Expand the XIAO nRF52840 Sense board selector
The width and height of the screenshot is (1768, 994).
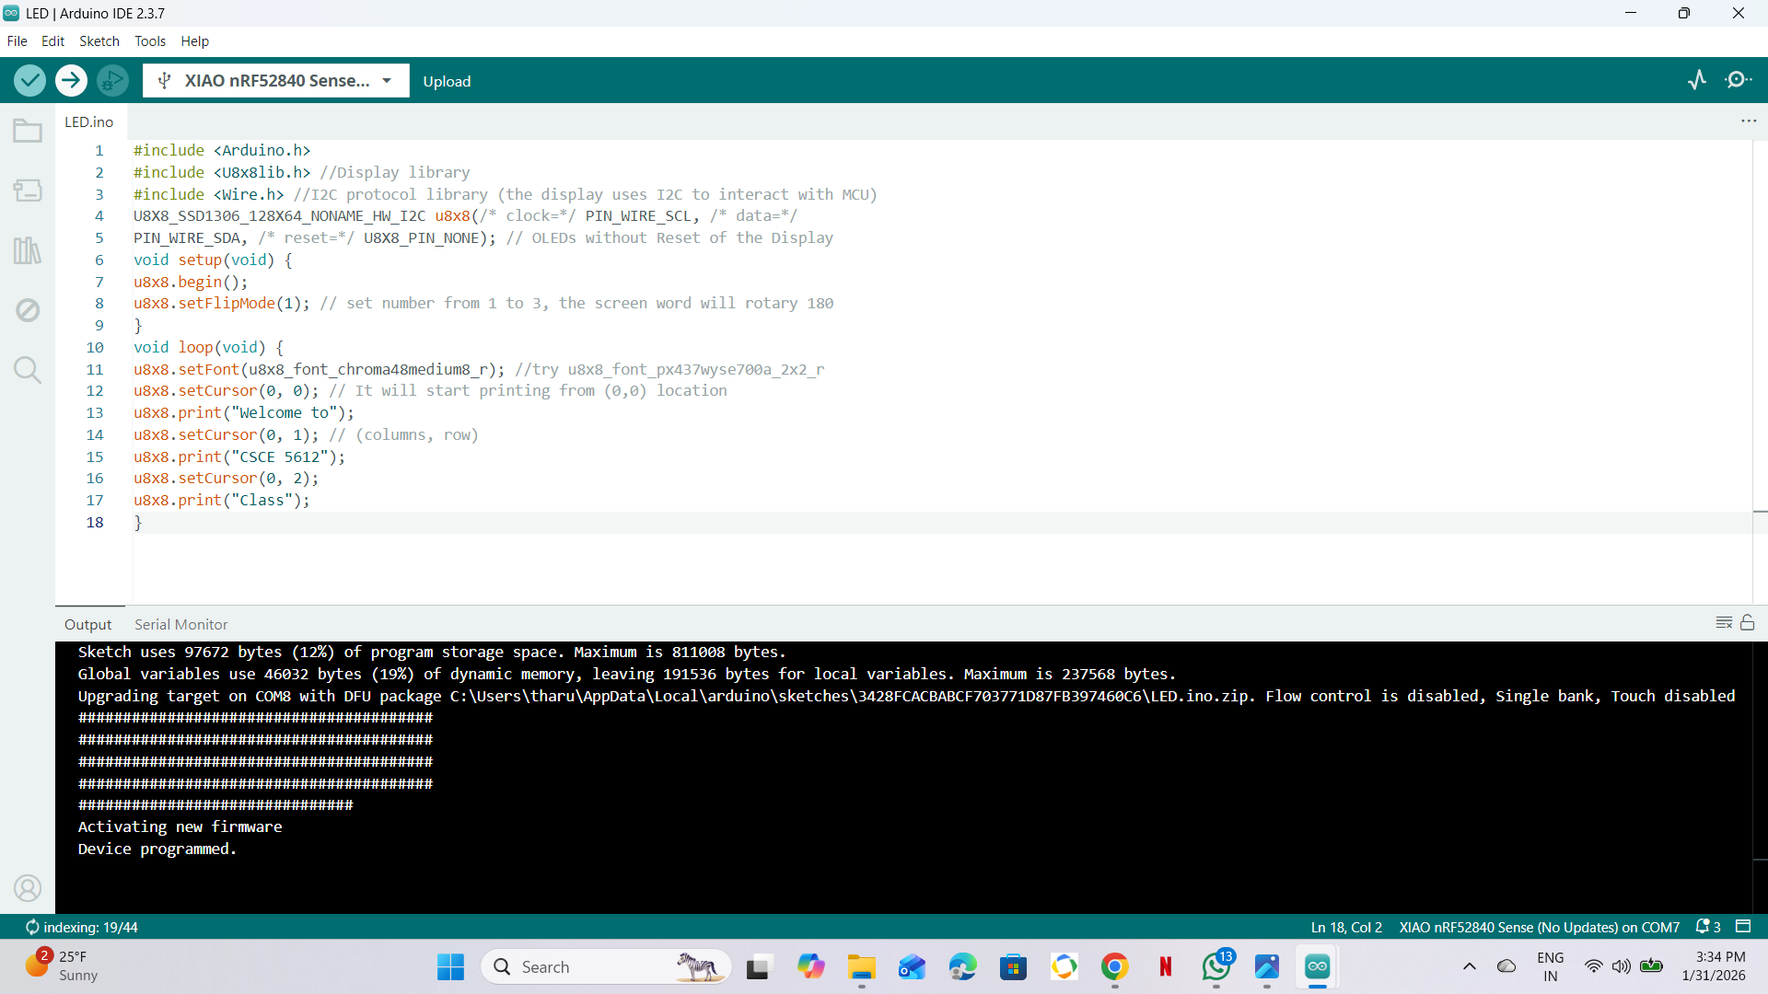tap(276, 81)
